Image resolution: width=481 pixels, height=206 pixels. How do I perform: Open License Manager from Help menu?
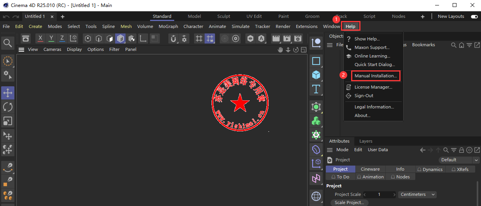373,87
